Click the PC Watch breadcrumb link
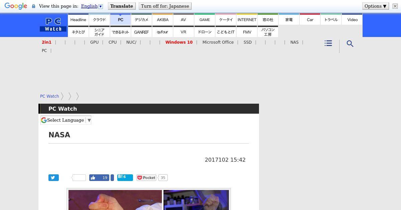Viewport: 401px width, 210px height. pyautogui.click(x=49, y=96)
